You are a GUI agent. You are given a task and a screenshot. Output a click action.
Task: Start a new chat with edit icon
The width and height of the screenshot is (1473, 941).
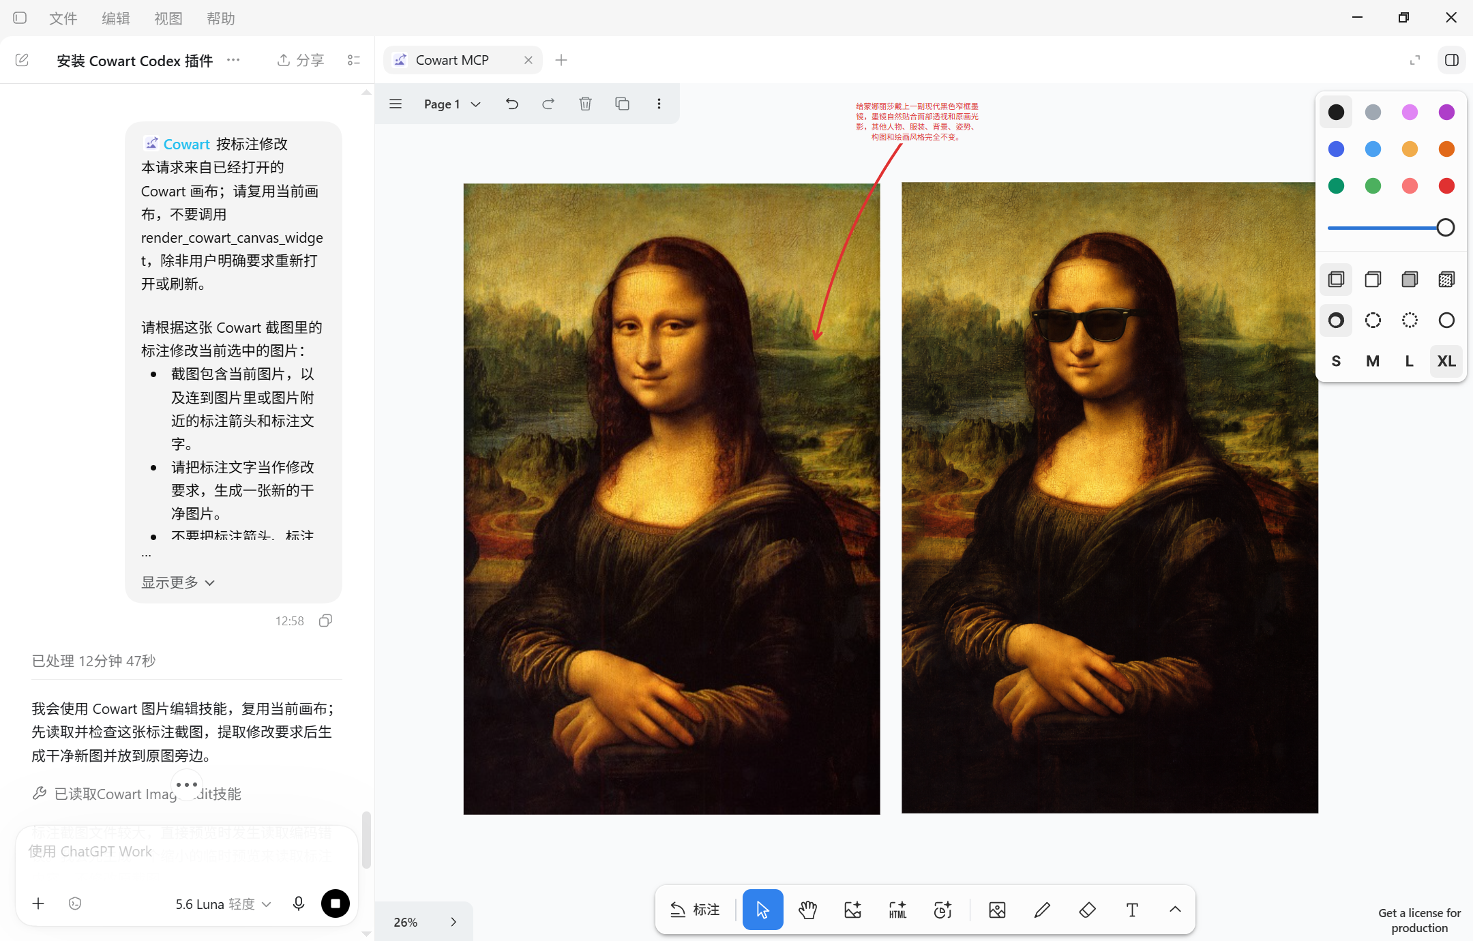(22, 60)
